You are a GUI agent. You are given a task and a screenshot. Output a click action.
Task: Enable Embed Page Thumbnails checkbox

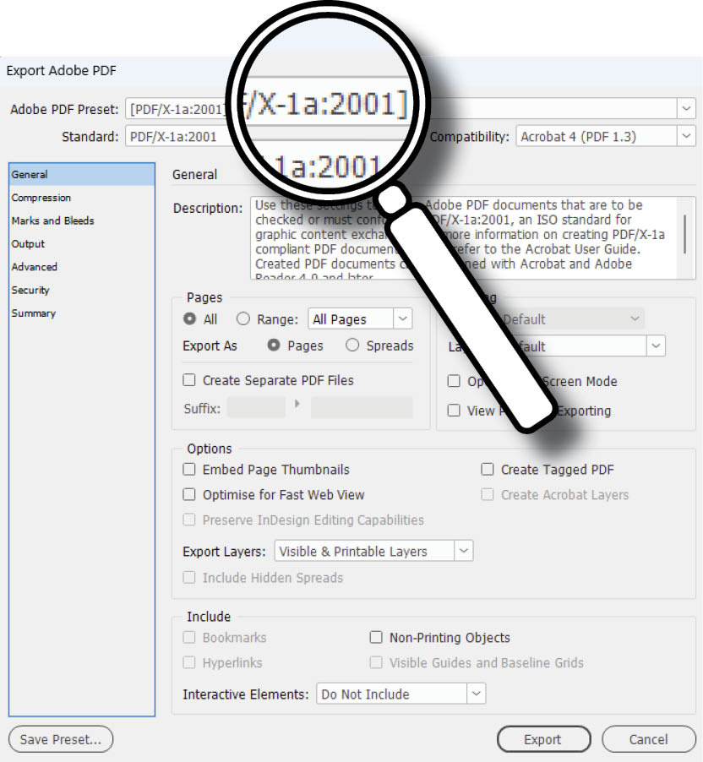189,469
